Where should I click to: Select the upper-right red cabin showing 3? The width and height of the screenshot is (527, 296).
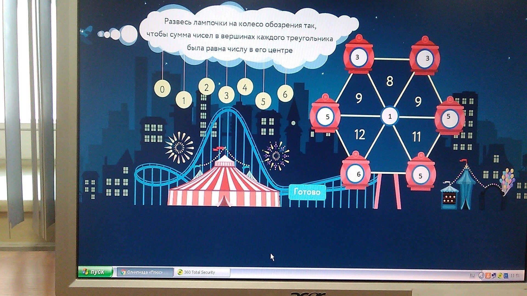(x=425, y=58)
